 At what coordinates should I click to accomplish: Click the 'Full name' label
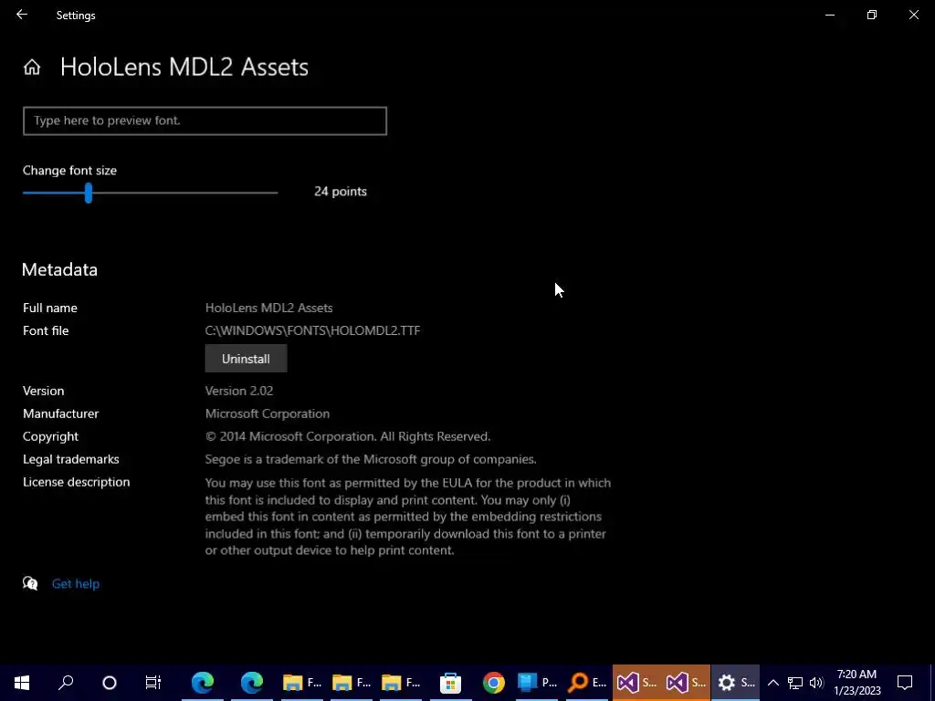pos(50,308)
